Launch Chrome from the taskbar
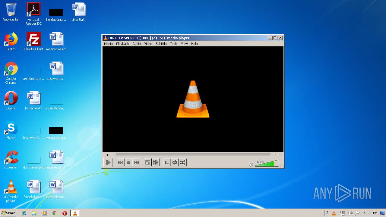This screenshot has height=217, width=386. click(54, 213)
